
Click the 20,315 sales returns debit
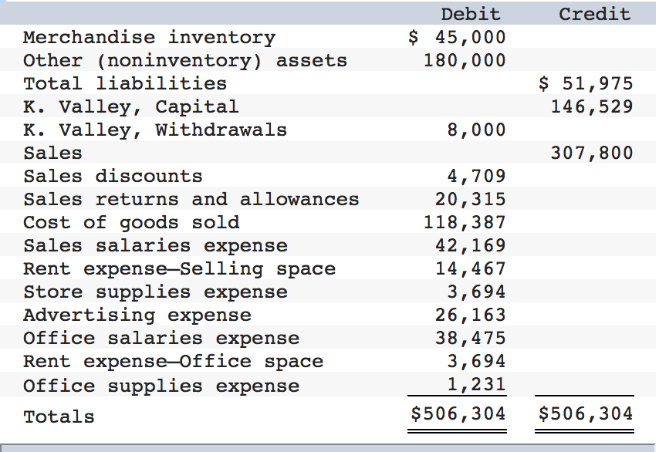471,199
